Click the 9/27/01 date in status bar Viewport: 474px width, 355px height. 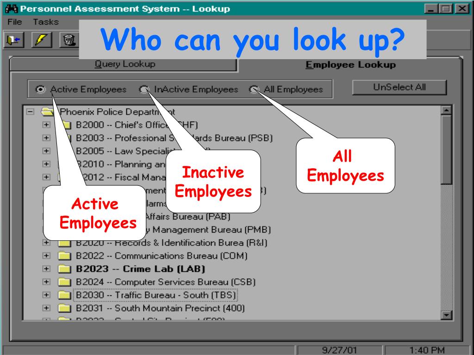339,350
